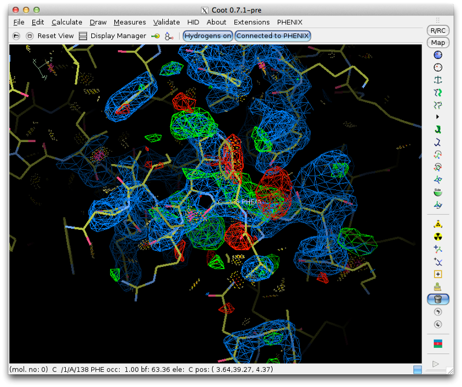The width and height of the screenshot is (462, 387).
Task: Open the PHENIX menu
Action: pos(289,22)
